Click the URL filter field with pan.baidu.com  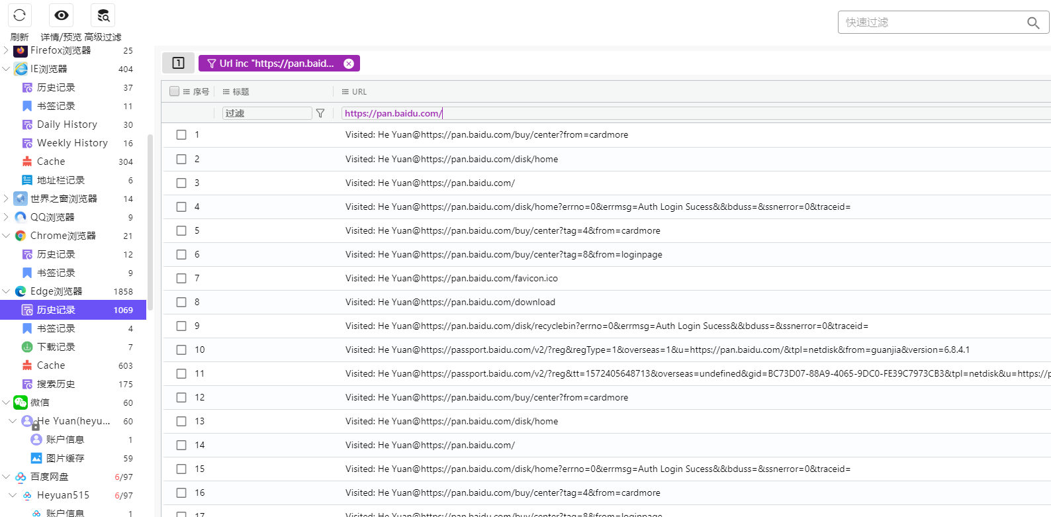click(x=695, y=113)
